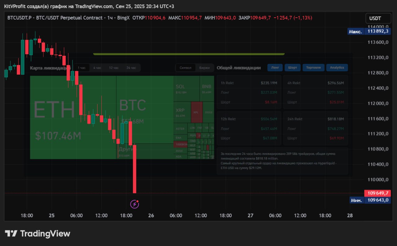Click the SOL heatmap tile
This screenshot has width=397, height=246.
pos(186,88)
